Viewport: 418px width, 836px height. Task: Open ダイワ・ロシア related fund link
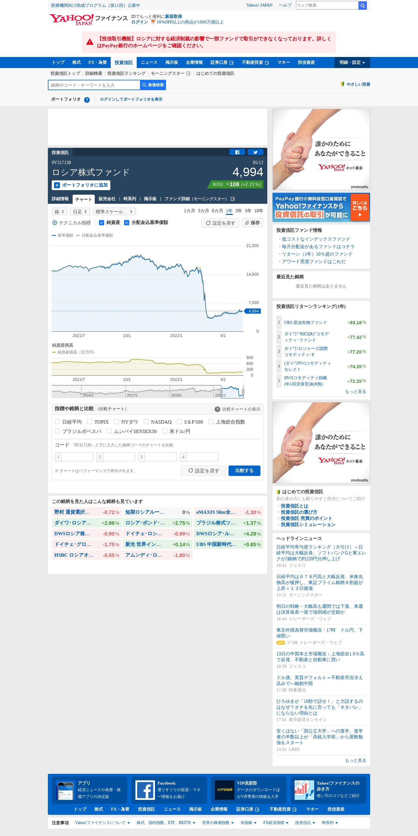coord(73,523)
